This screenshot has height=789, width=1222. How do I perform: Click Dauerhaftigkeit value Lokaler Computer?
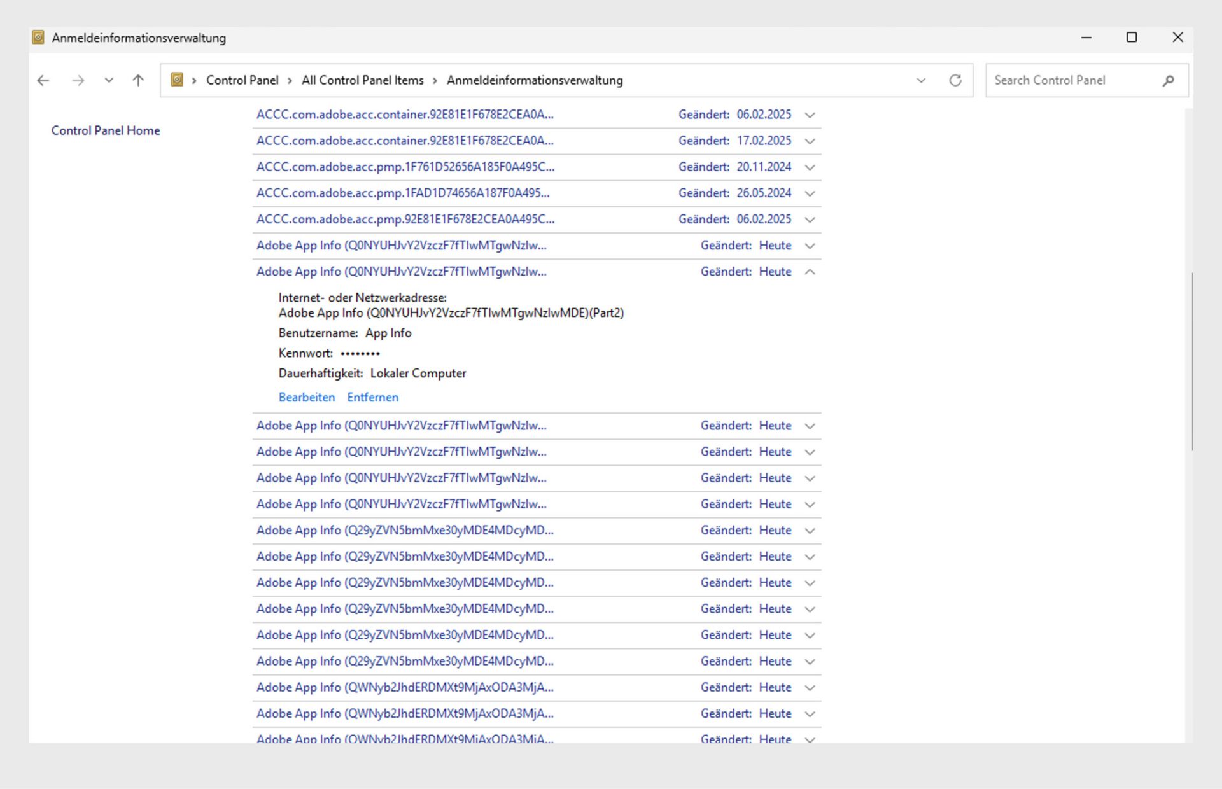pos(418,374)
